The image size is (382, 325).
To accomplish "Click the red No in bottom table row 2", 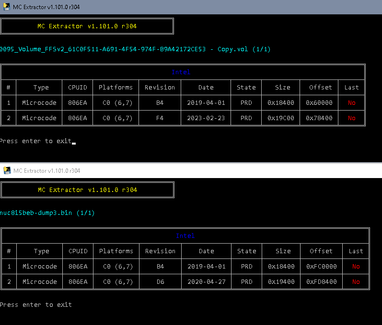I will (x=356, y=282).
